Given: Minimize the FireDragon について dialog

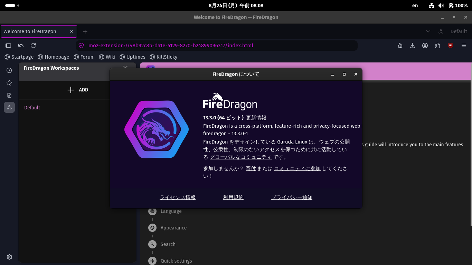Looking at the screenshot, I should (x=332, y=74).
